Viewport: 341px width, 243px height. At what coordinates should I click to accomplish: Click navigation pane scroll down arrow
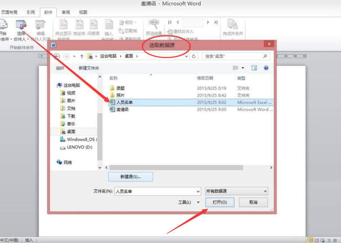click(x=100, y=168)
